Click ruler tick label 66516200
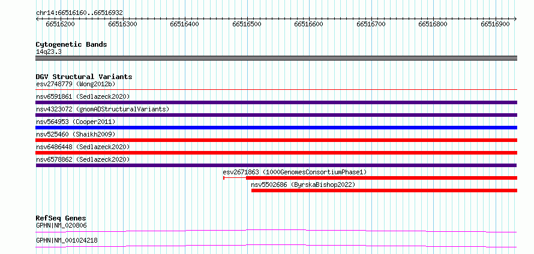 tap(60, 24)
